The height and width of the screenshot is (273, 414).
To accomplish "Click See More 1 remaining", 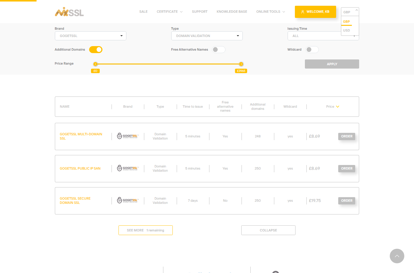I will [x=145, y=230].
